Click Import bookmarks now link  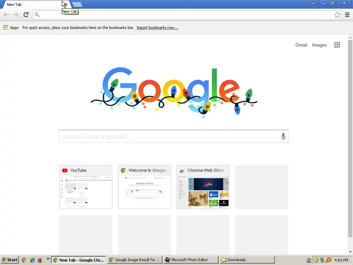point(157,28)
